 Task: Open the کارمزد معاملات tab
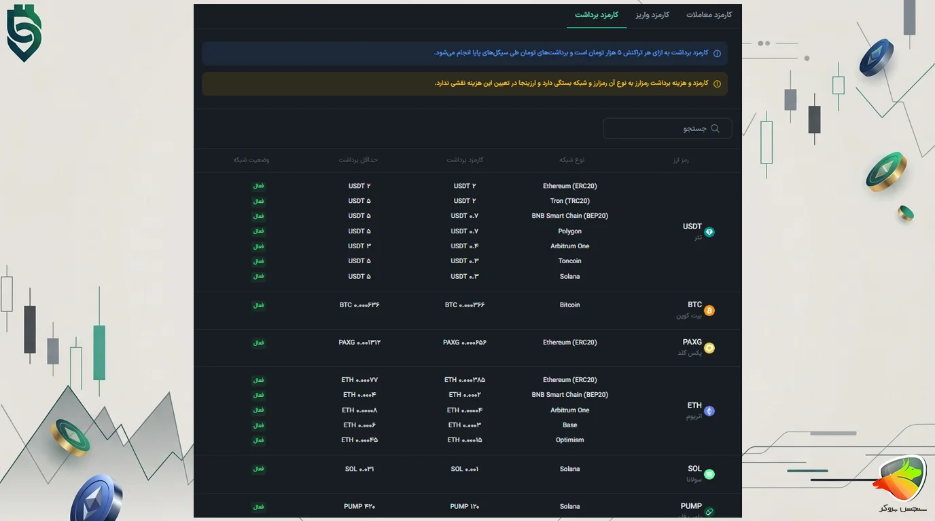[709, 15]
